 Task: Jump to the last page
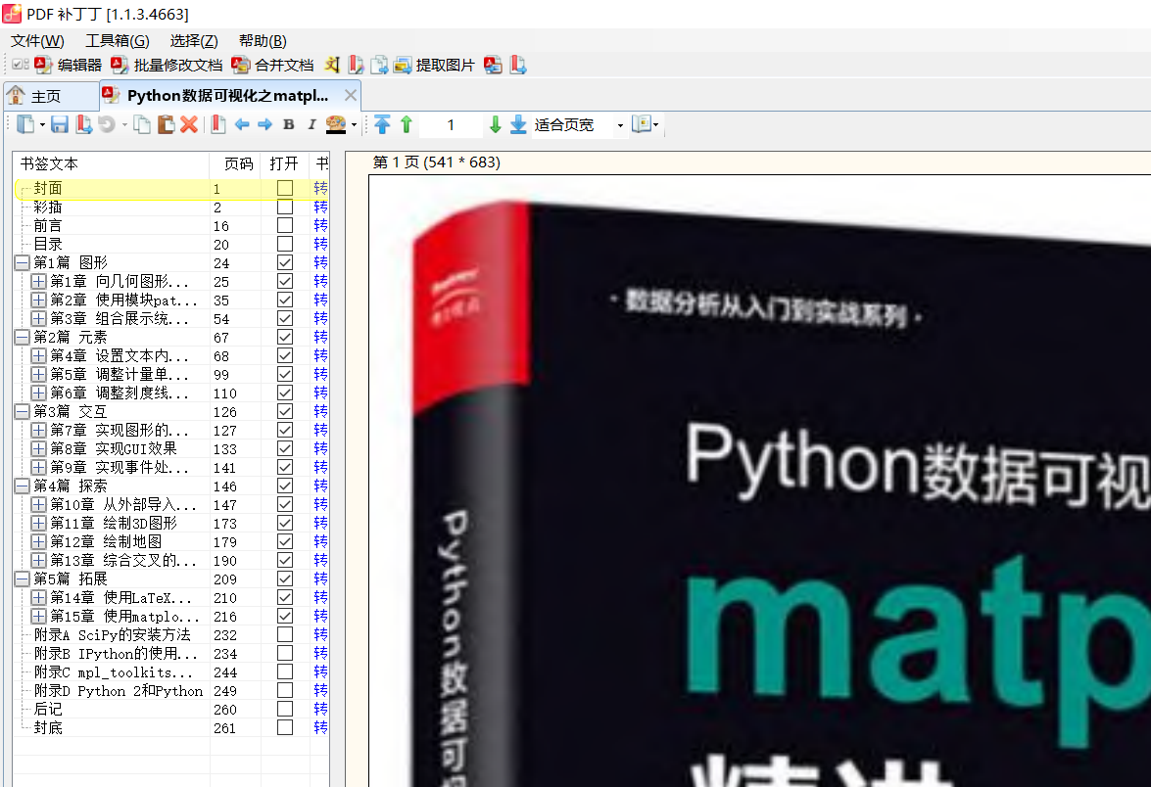tap(518, 124)
